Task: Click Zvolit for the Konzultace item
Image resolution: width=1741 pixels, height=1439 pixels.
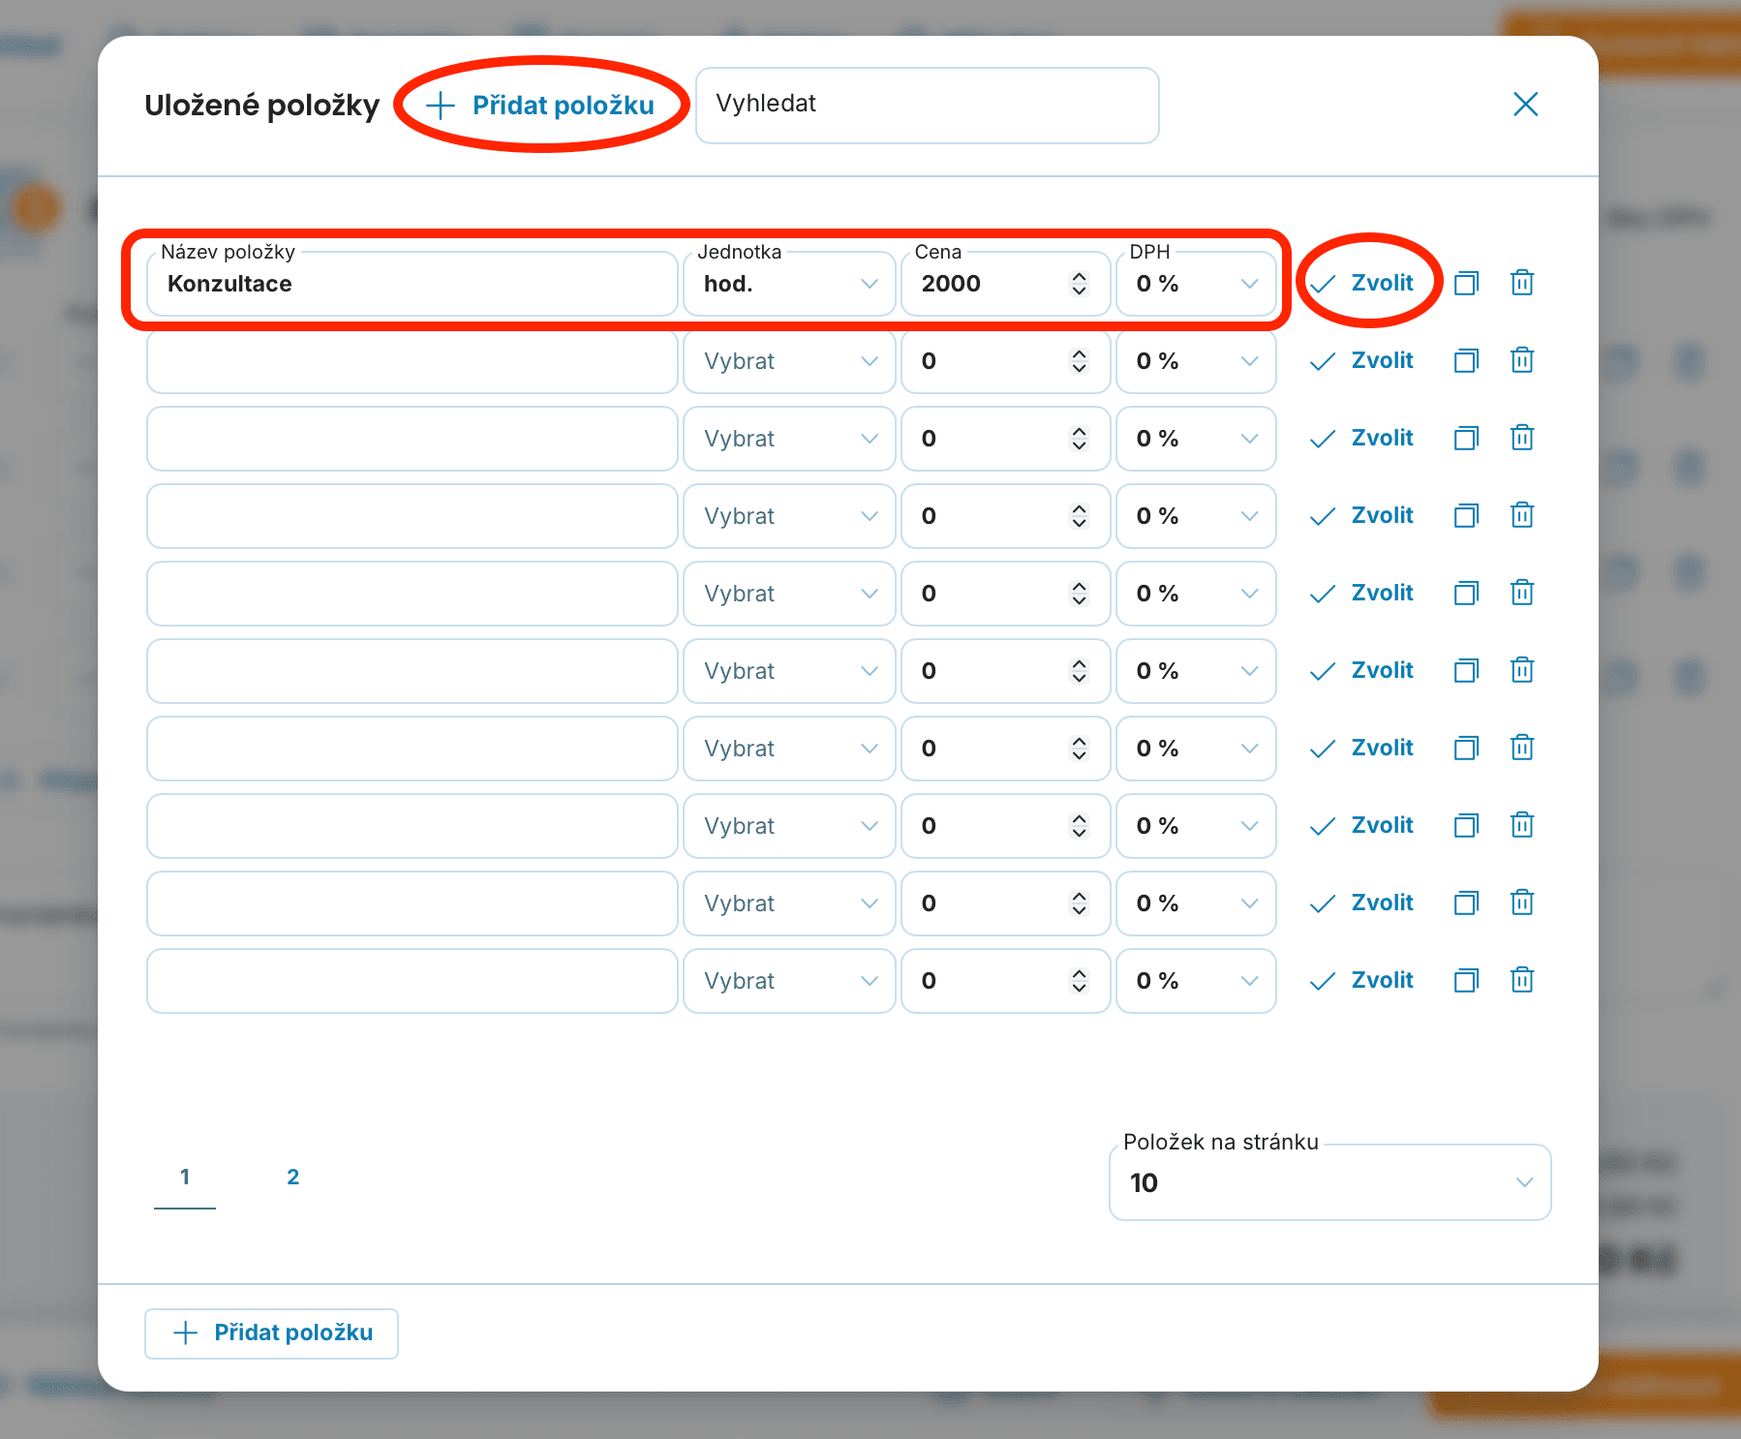Action: (x=1361, y=283)
